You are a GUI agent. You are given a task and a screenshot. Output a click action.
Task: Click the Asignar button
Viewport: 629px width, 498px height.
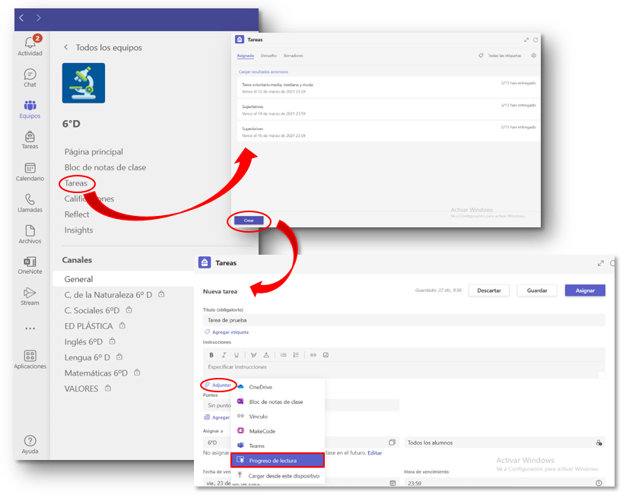[x=585, y=290]
